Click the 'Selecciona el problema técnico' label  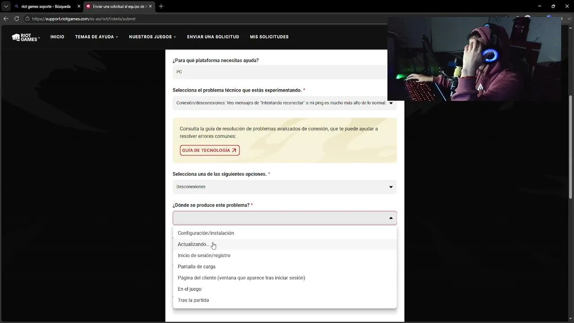click(239, 90)
